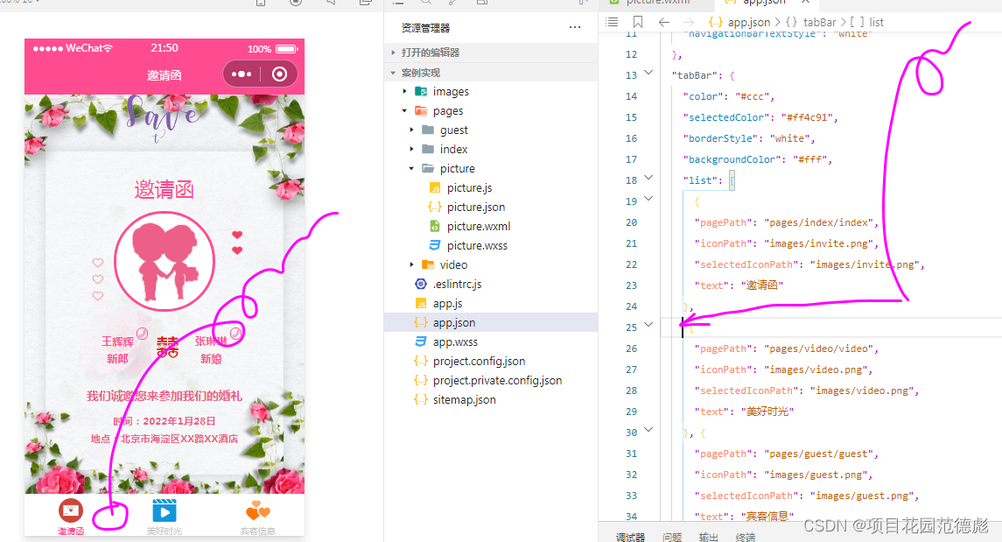Click the picture.js file icon
This screenshot has height=542, width=1002.
[435, 188]
